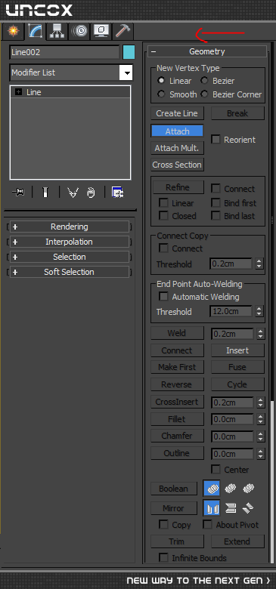Enable the Bind first checkbox
Viewport: 276px width, 589px height.
[216, 203]
